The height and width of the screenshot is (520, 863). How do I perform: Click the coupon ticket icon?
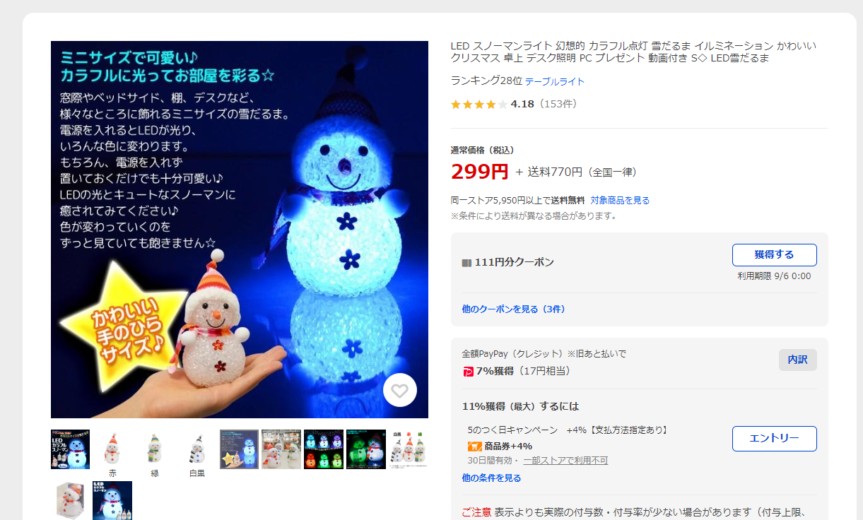(x=466, y=263)
